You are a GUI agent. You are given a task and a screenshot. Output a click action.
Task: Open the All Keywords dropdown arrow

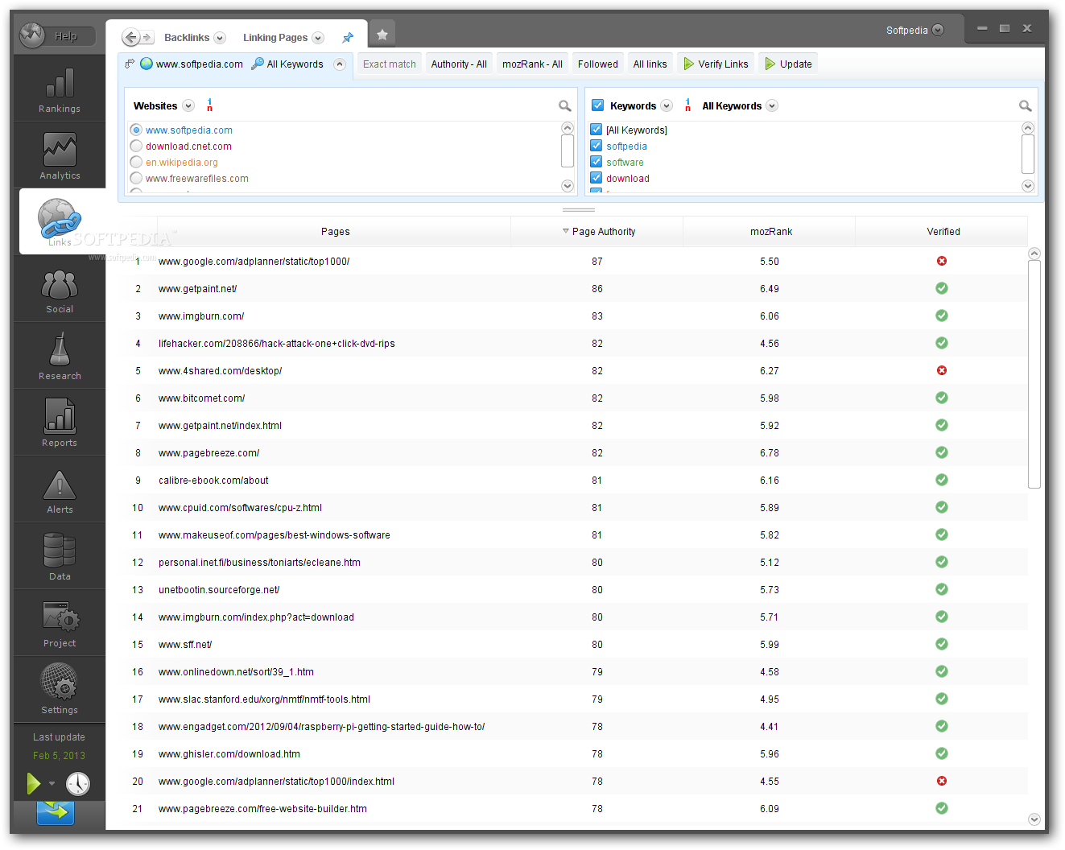772,105
